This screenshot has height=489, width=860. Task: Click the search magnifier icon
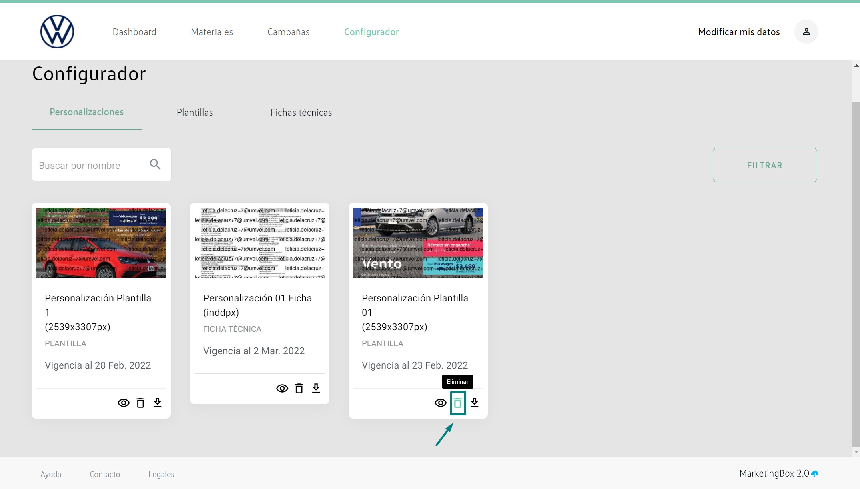click(155, 164)
